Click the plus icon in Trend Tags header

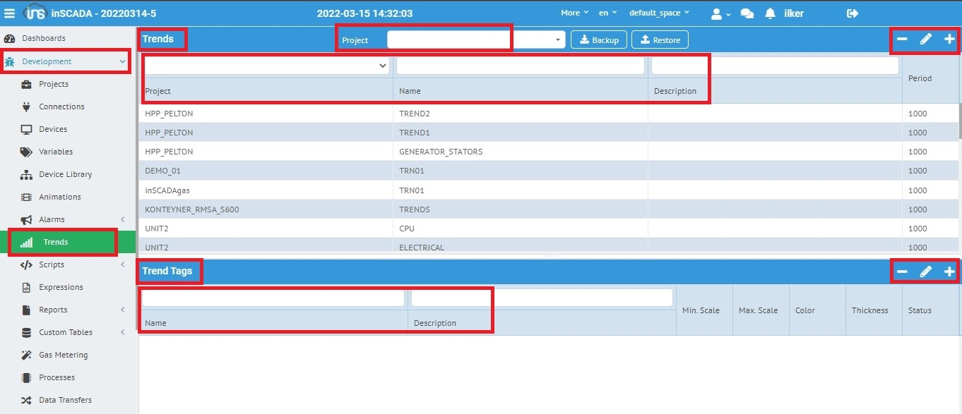(949, 272)
